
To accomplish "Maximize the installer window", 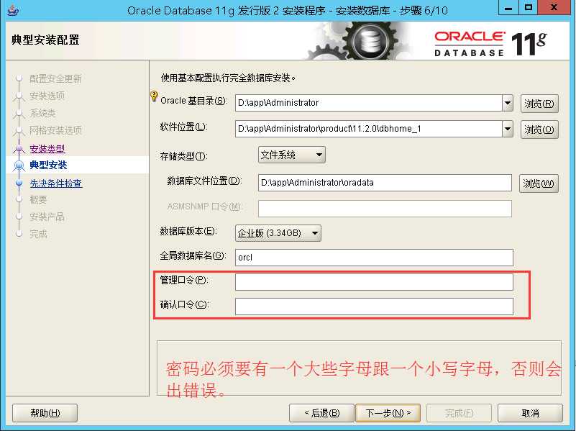I will (x=529, y=7).
